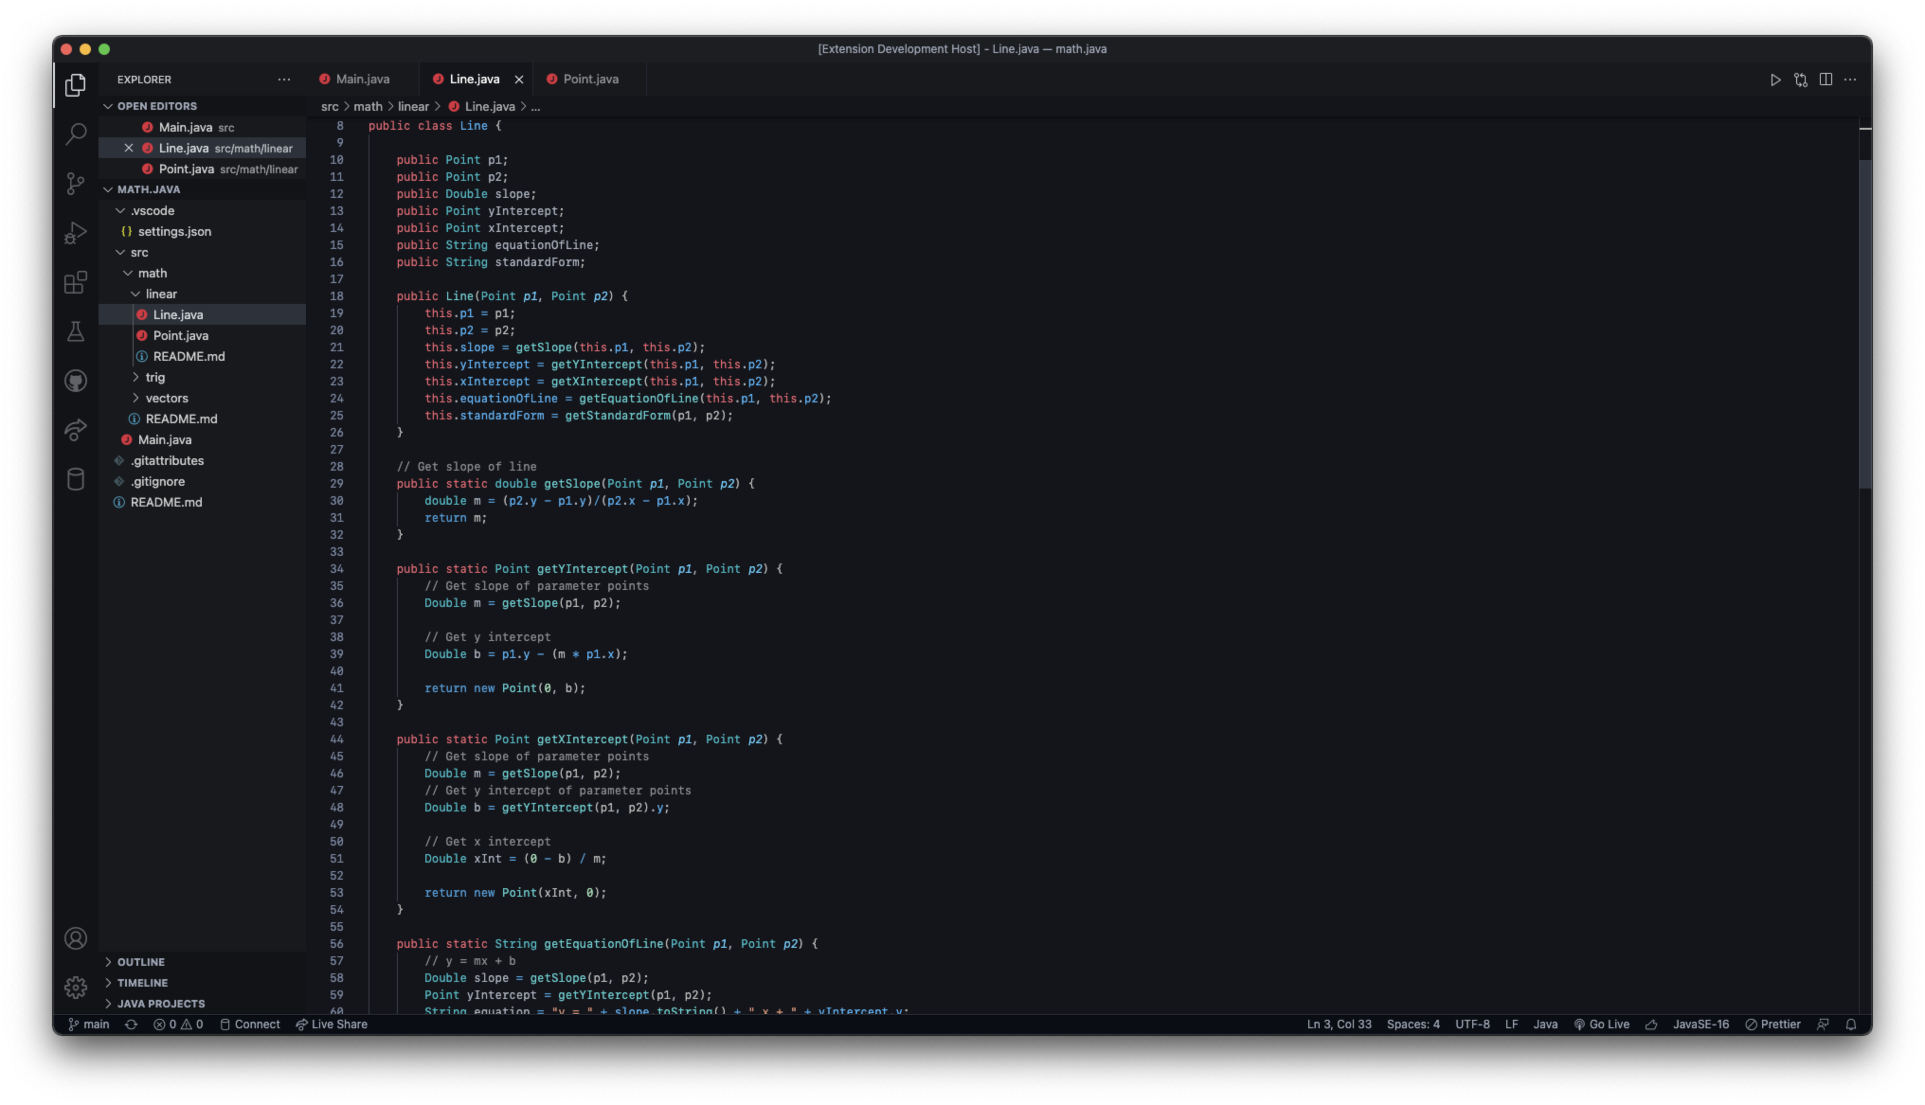
Task: Open the Source Control view
Action: pos(75,183)
